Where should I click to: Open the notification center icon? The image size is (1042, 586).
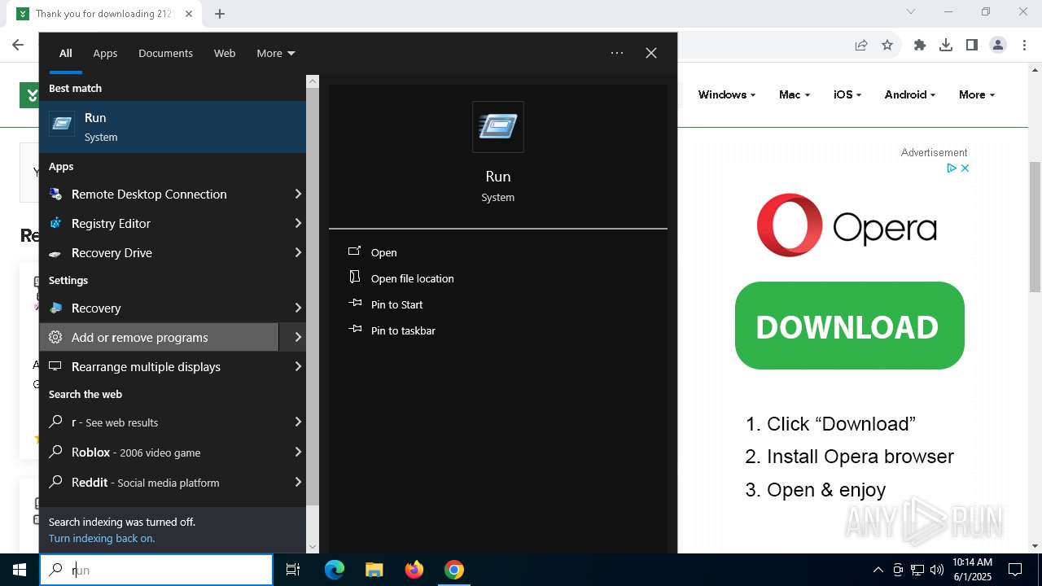(1015, 570)
